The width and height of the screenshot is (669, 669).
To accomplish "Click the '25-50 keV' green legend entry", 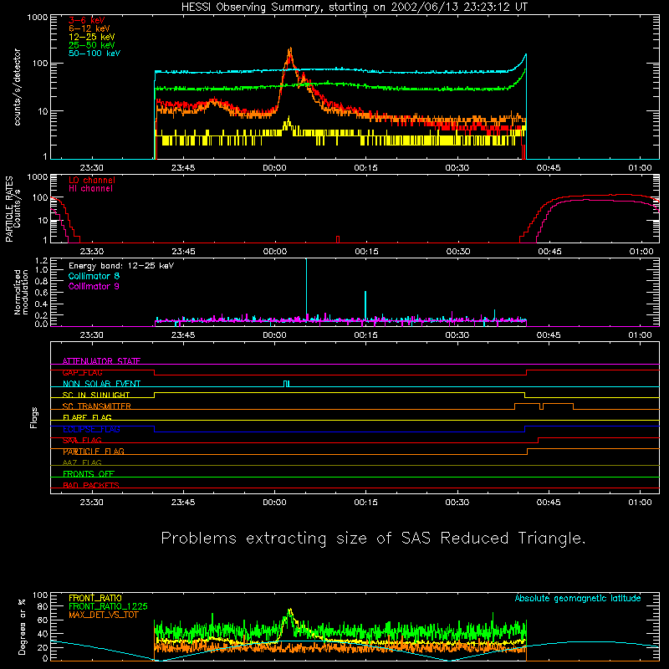I will [92, 45].
